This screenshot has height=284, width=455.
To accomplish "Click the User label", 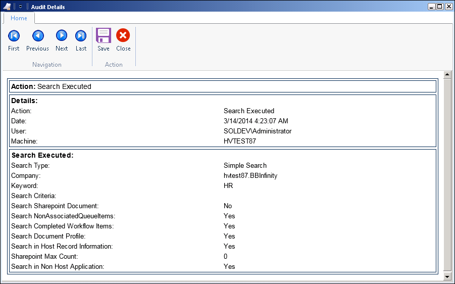I will (19, 131).
